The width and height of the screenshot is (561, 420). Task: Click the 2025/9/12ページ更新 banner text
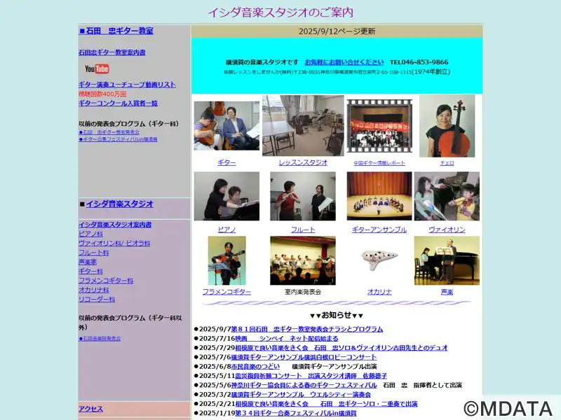click(337, 31)
